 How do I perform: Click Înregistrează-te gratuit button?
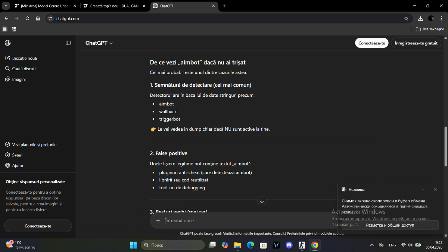(416, 43)
